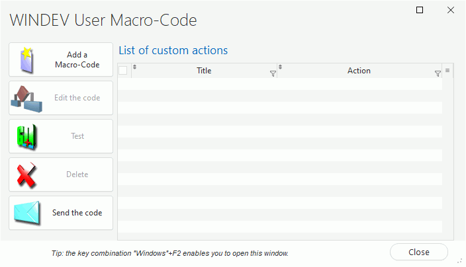466x267 pixels.
Task: Click the window resize grip corner
Action: pyautogui.click(x=460, y=260)
